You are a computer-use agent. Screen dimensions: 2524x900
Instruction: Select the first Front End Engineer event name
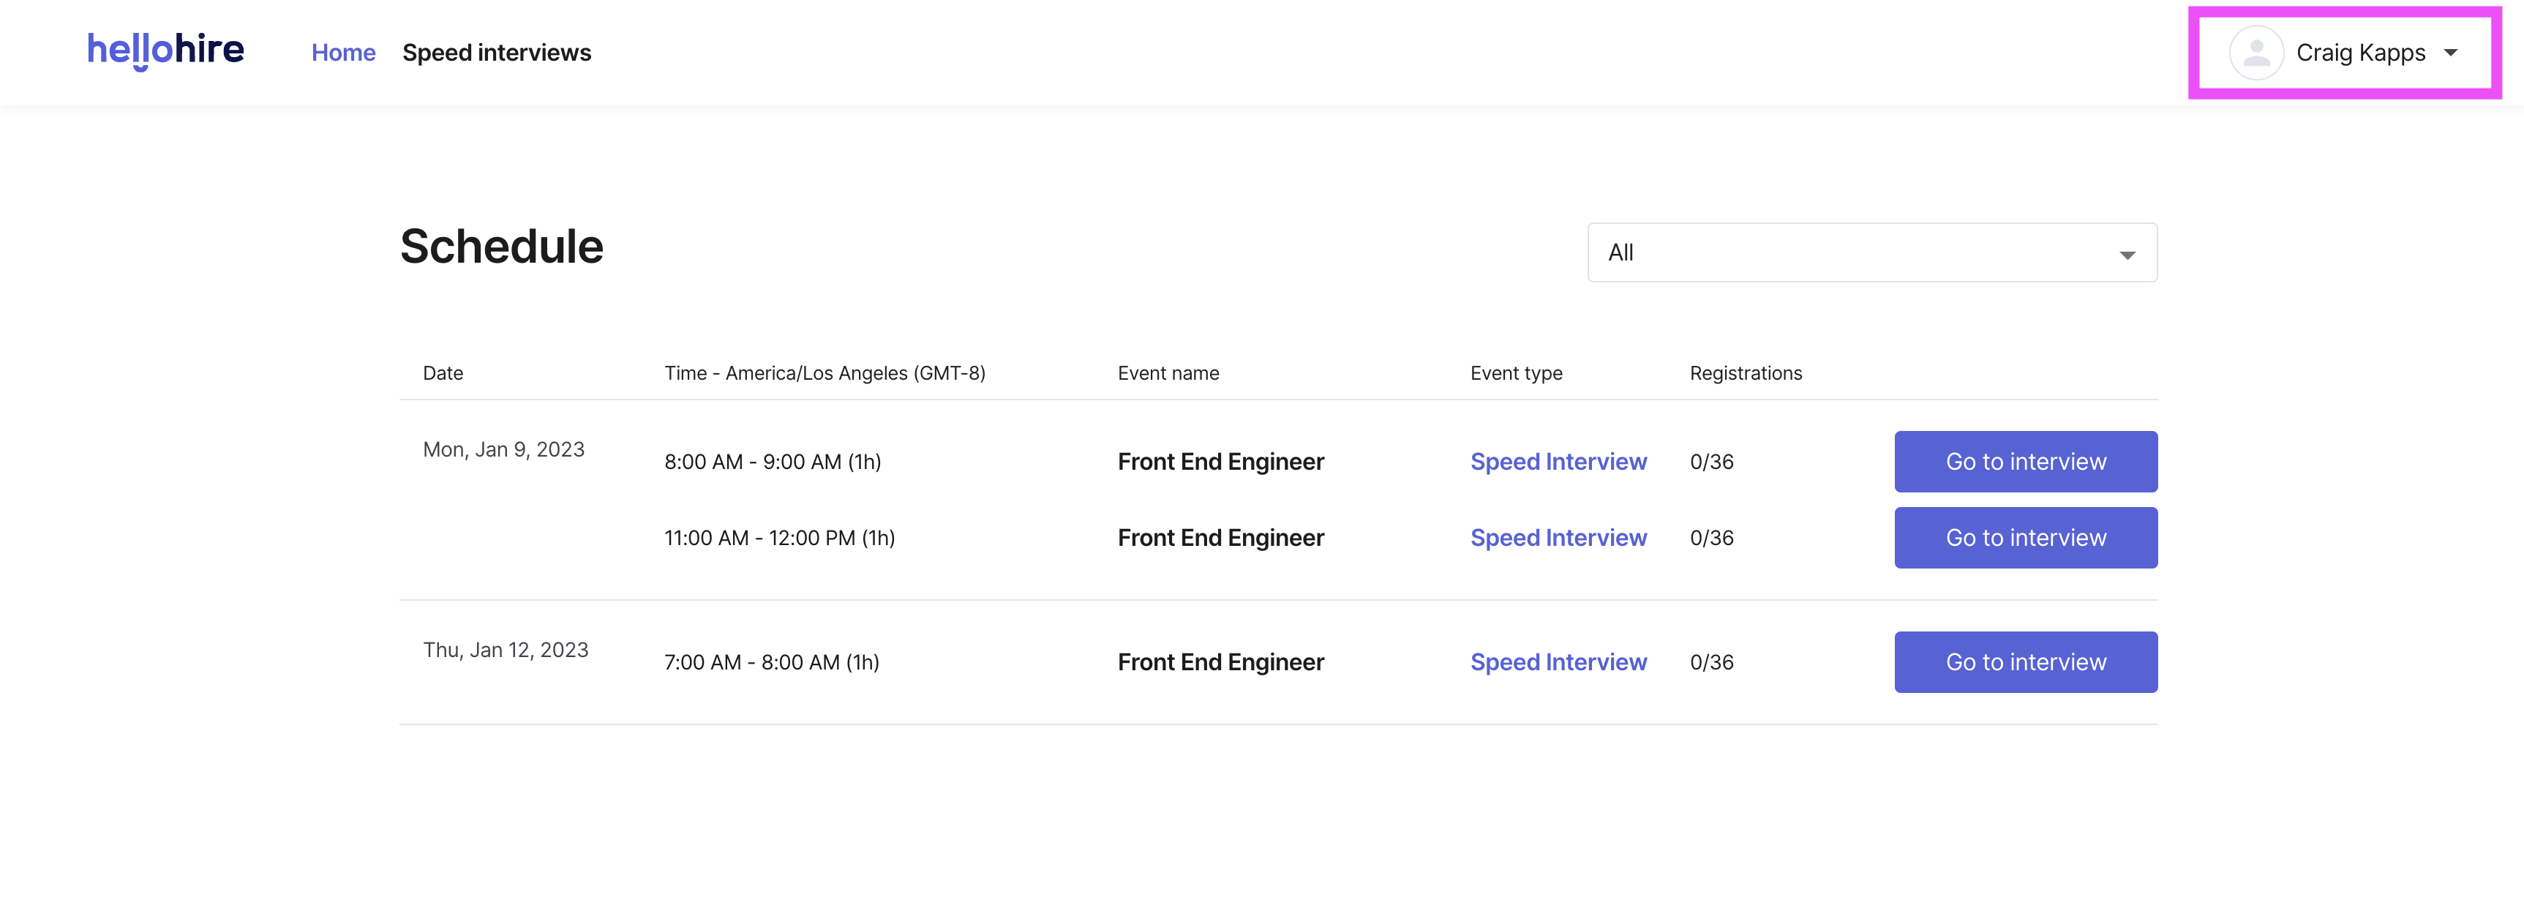pos(1220,462)
